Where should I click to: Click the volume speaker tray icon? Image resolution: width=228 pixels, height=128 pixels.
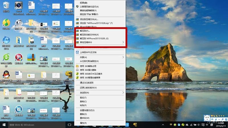tap(199, 125)
